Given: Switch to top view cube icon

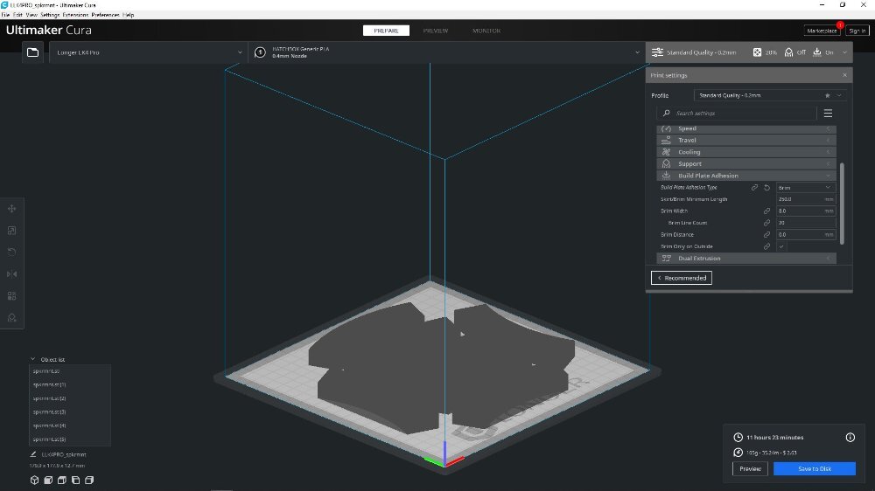Looking at the screenshot, I should point(62,480).
